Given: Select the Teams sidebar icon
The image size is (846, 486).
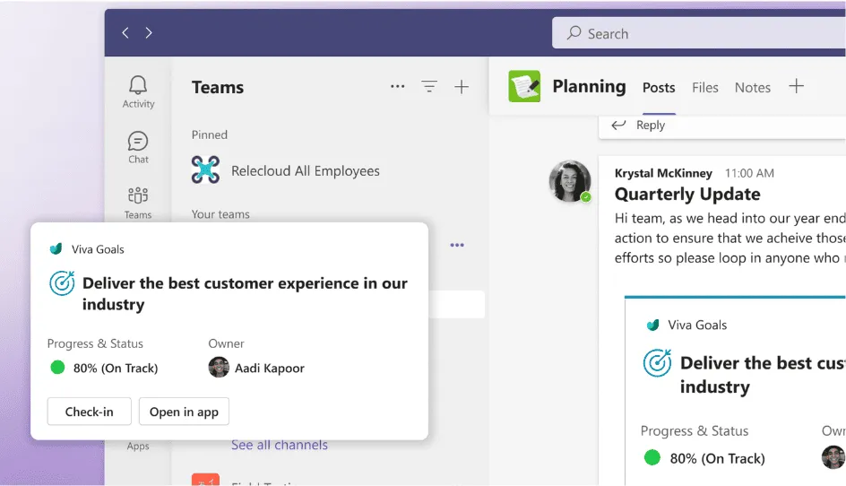Looking at the screenshot, I should (138, 202).
